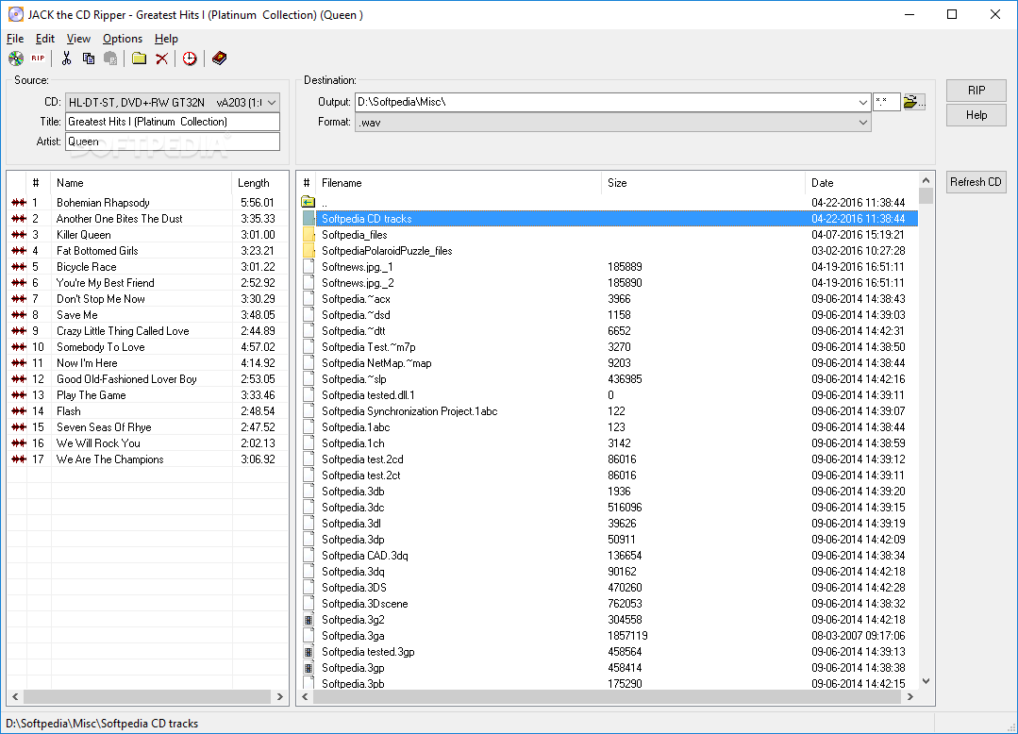The width and height of the screenshot is (1018, 734).
Task: Click in the Artist input field
Action: (x=173, y=142)
